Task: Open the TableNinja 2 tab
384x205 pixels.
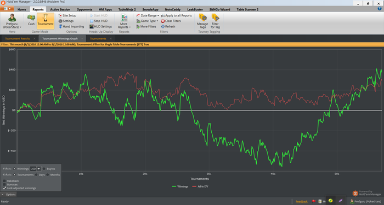Action: click(x=127, y=9)
